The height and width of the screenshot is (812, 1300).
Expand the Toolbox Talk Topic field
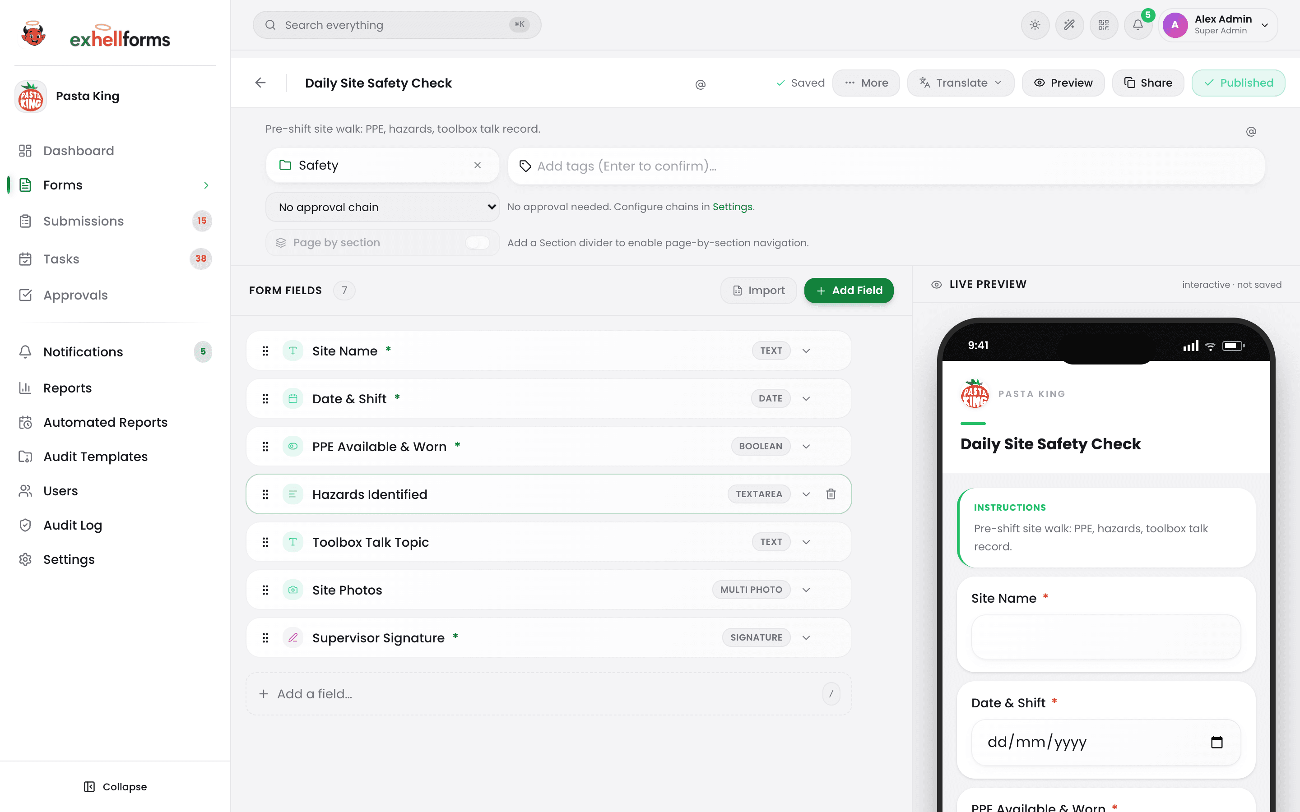pos(806,542)
